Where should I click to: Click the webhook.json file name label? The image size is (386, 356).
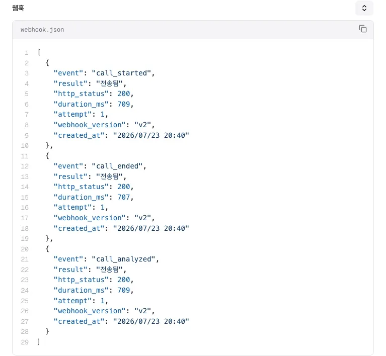pyautogui.click(x=42, y=30)
